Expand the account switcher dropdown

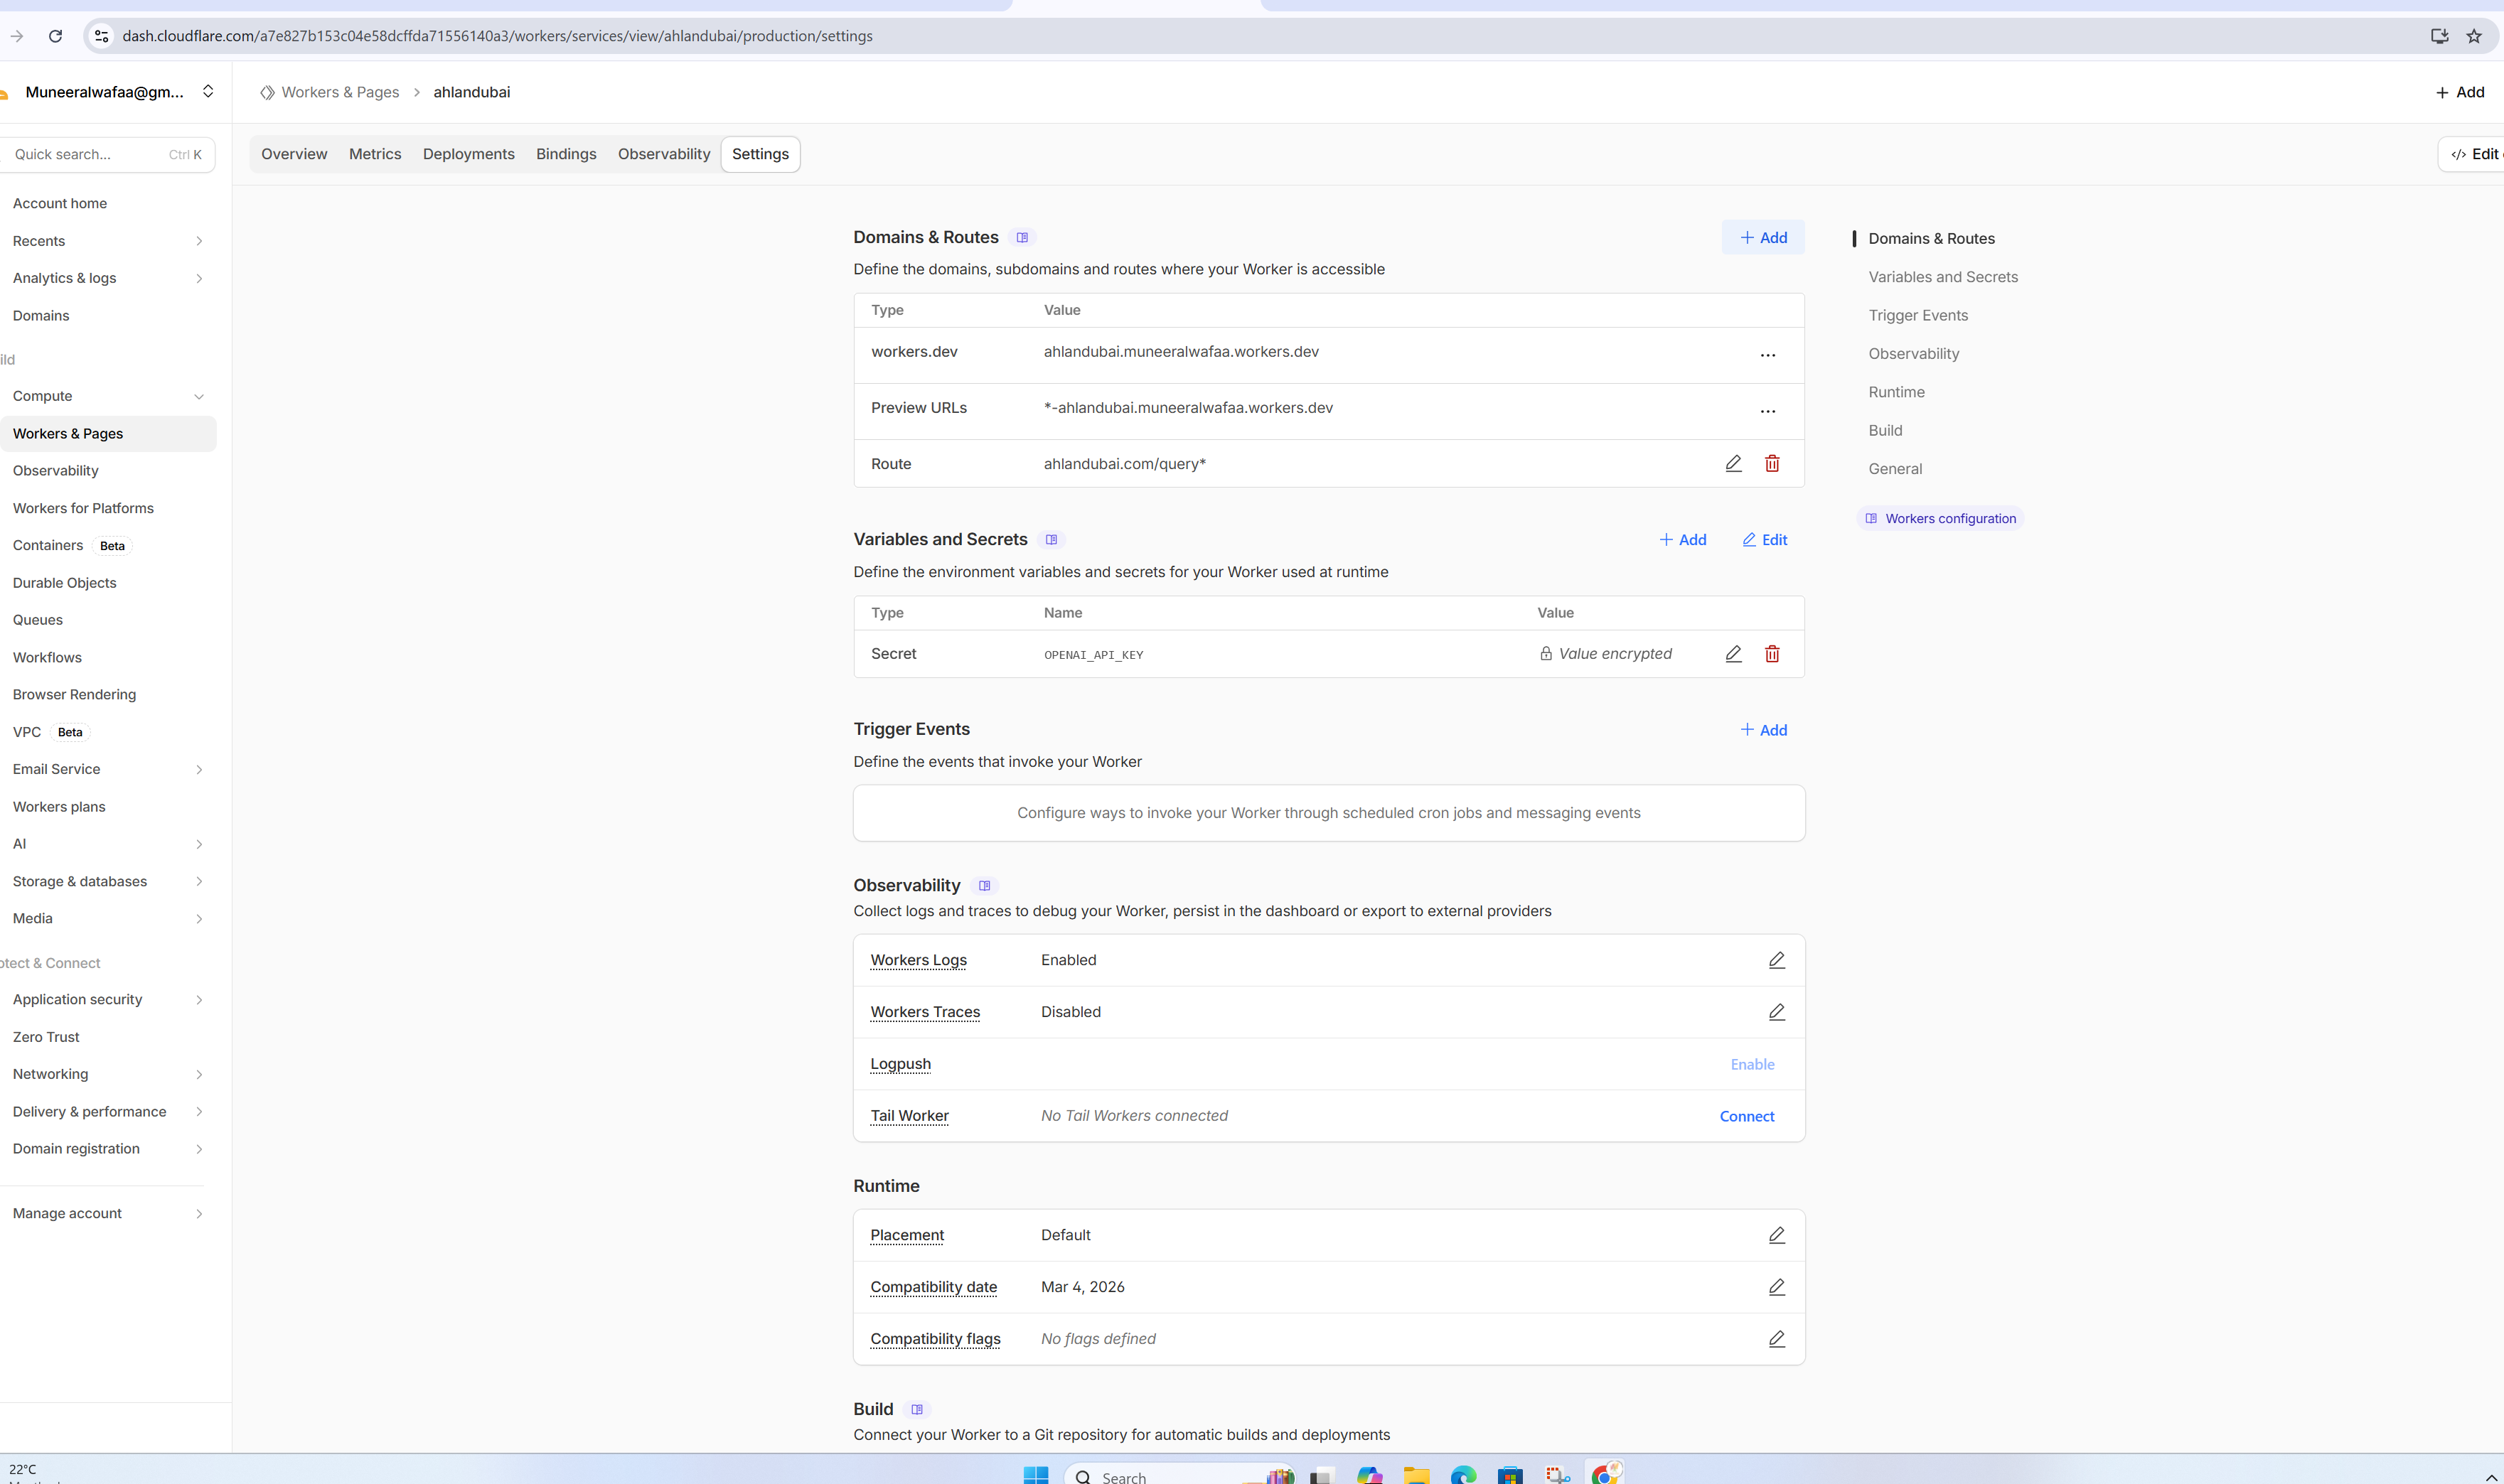click(x=208, y=91)
